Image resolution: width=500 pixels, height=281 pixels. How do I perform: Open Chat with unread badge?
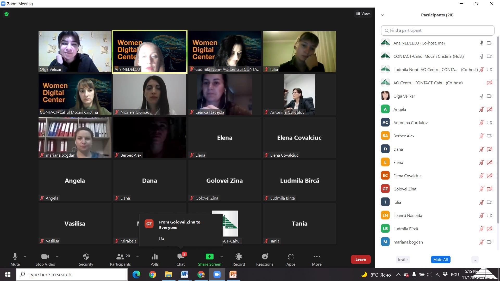click(180, 257)
